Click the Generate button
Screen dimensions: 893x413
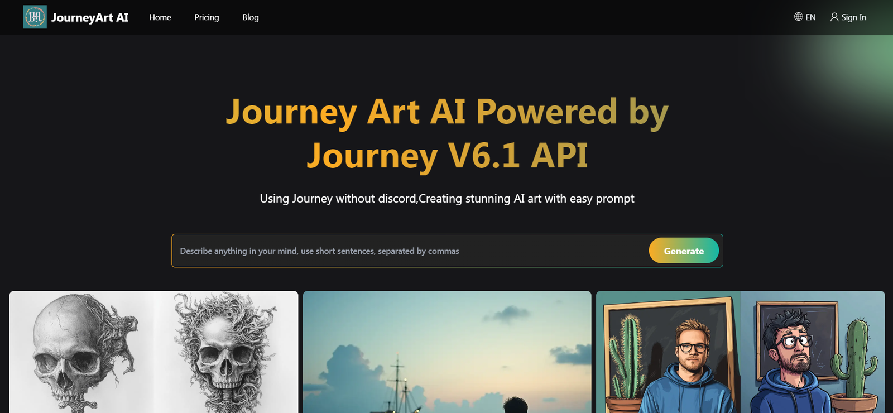(684, 251)
